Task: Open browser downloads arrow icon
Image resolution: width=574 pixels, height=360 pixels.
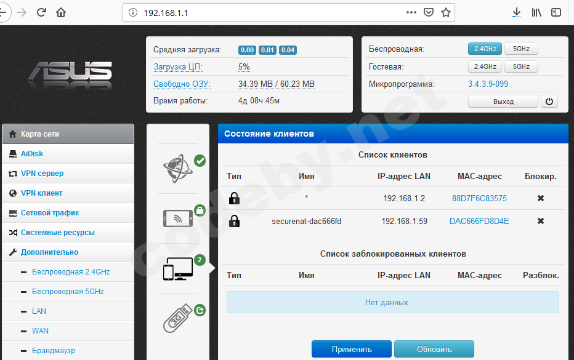Action: [x=517, y=12]
